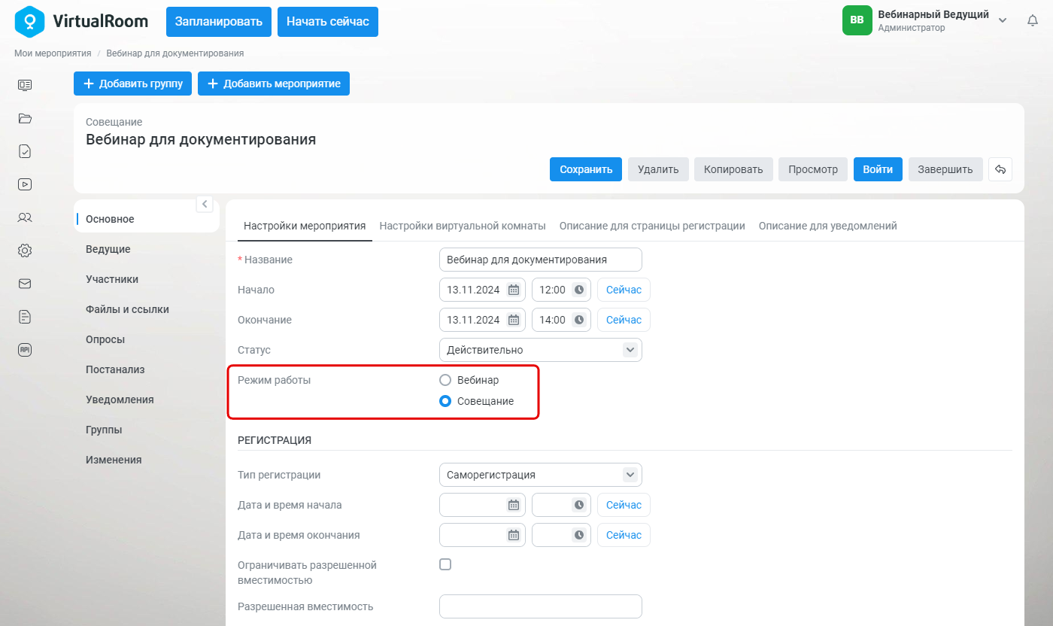The image size is (1053, 626).
Task: Click the Сохранить button
Action: [x=586, y=169]
